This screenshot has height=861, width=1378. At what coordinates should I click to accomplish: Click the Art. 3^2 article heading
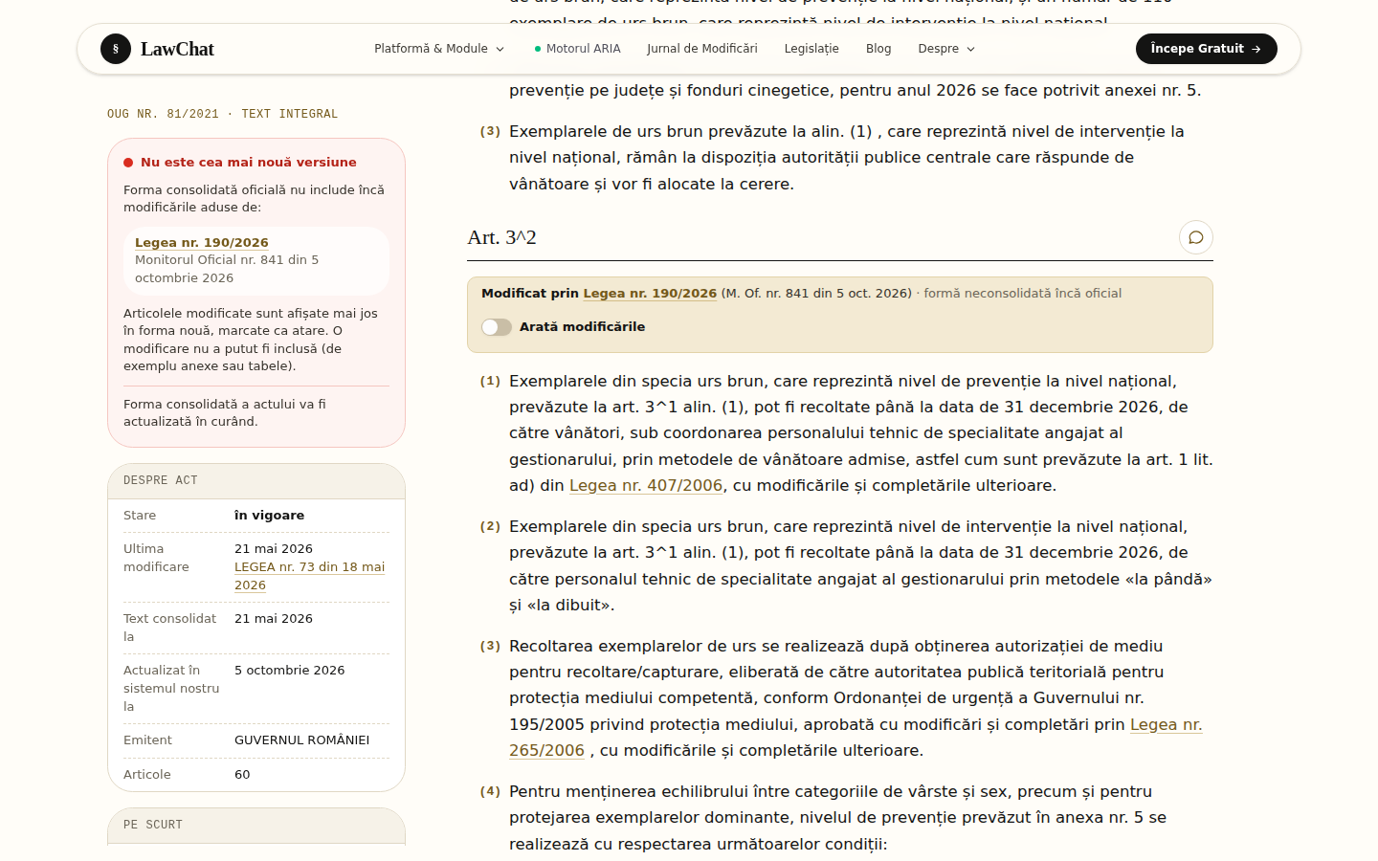point(502,237)
